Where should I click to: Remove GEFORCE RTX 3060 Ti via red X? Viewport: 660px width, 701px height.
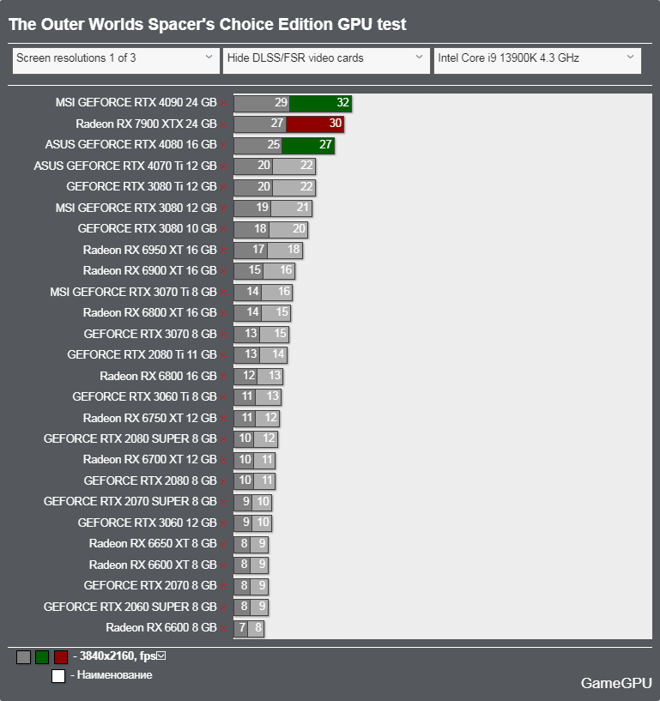[x=223, y=397]
